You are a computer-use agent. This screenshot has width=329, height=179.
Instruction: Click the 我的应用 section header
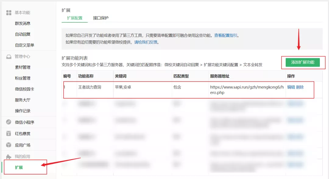click(x=23, y=156)
